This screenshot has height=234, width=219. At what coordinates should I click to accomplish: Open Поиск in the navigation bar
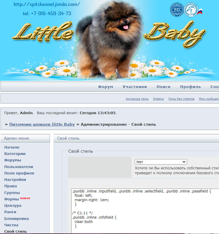pyautogui.click(x=163, y=87)
